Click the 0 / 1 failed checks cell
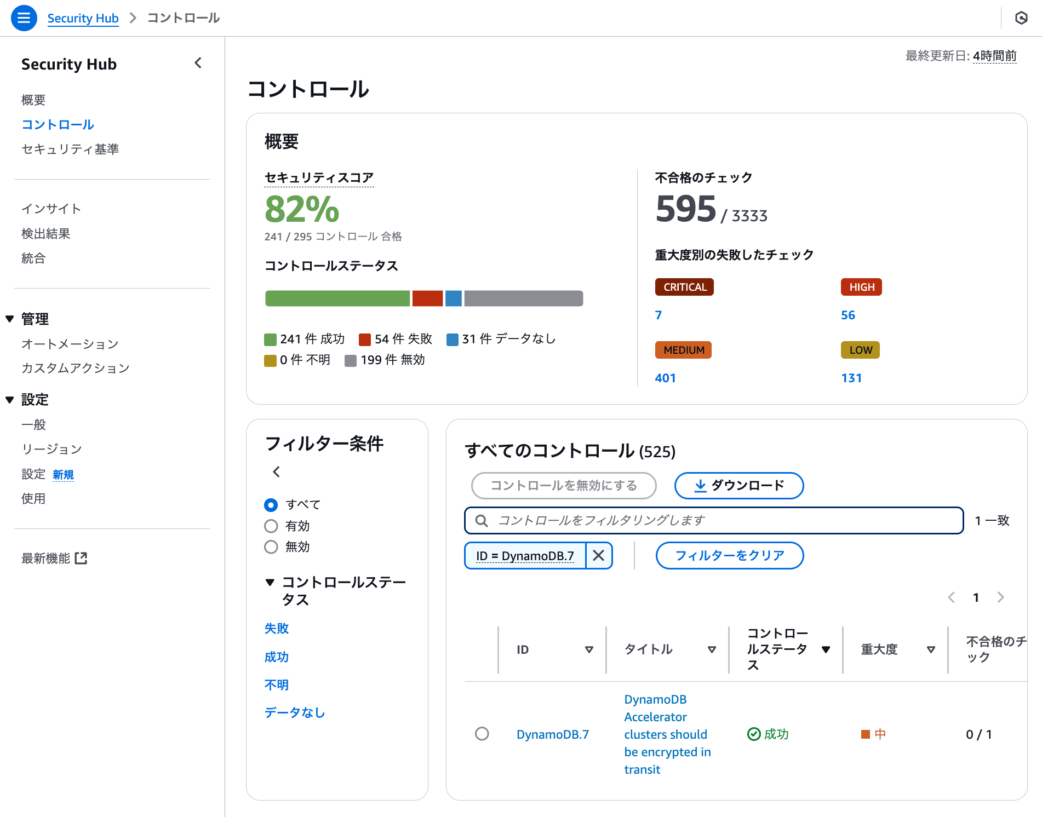This screenshot has height=817, width=1042. click(979, 734)
